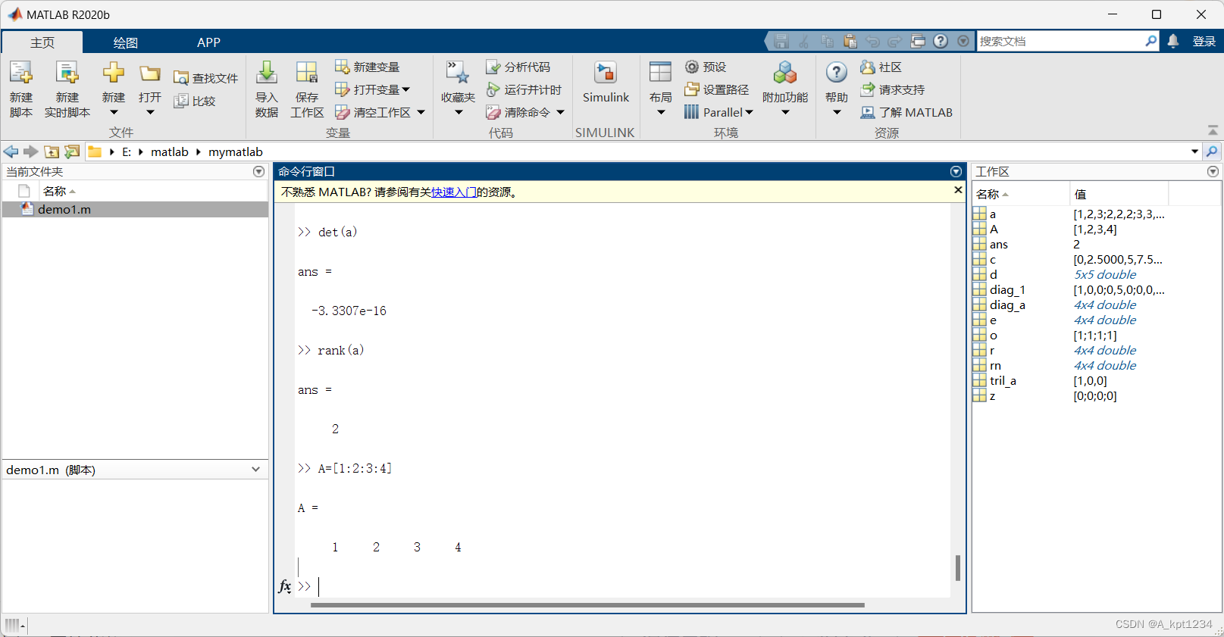Image resolution: width=1224 pixels, height=637 pixels.
Task: Switch to the 绘图 tab
Action: click(126, 42)
